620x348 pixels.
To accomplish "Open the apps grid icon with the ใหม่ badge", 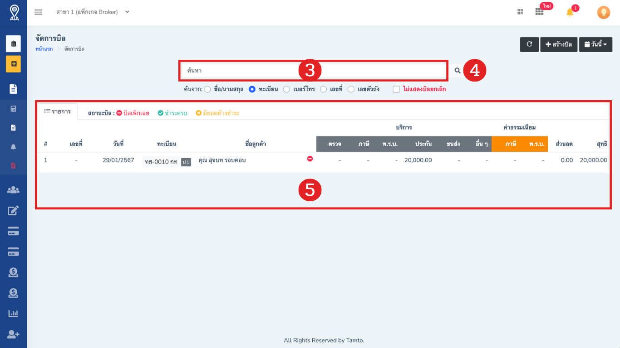I will tap(539, 12).
